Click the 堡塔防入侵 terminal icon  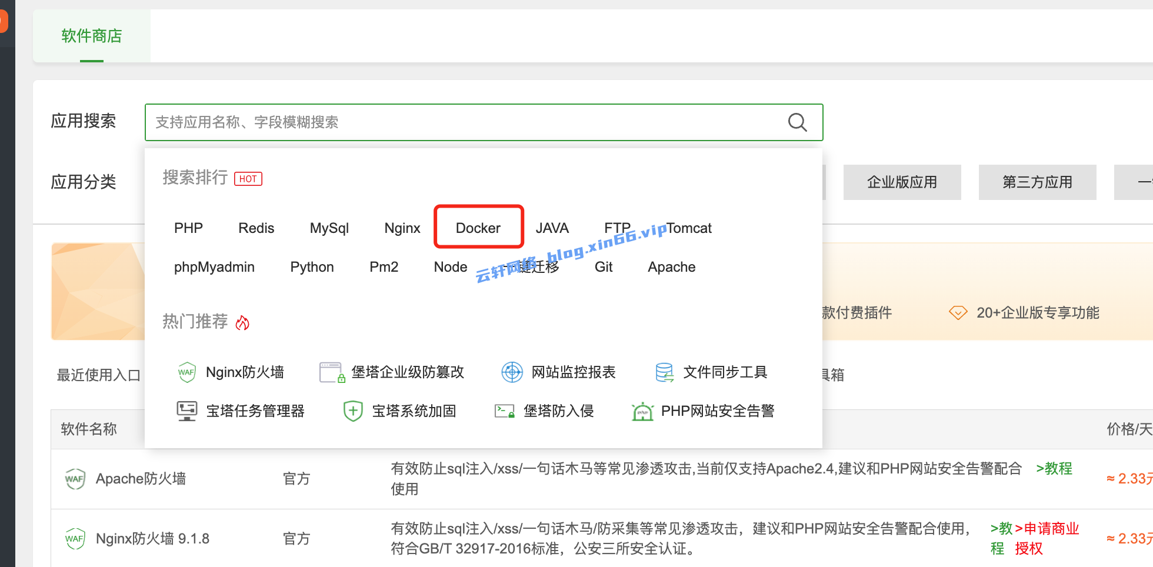(x=505, y=411)
